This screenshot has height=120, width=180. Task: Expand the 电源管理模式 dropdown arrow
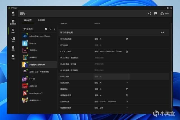127,108
